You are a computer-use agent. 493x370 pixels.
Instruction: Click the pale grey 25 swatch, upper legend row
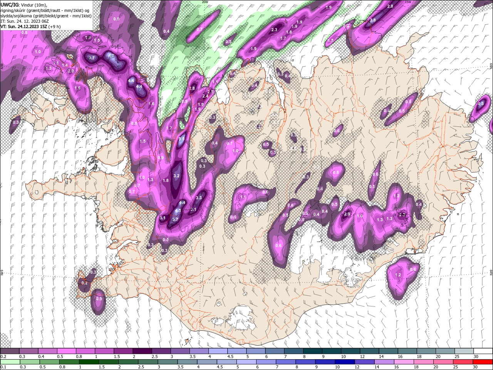point(464,351)
